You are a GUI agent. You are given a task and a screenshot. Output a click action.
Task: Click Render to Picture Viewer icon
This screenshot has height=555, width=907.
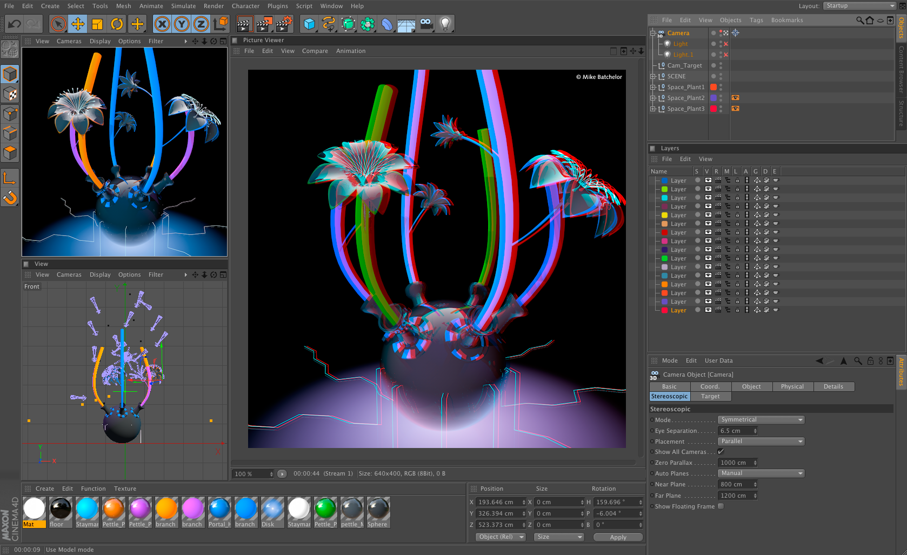[x=264, y=24]
